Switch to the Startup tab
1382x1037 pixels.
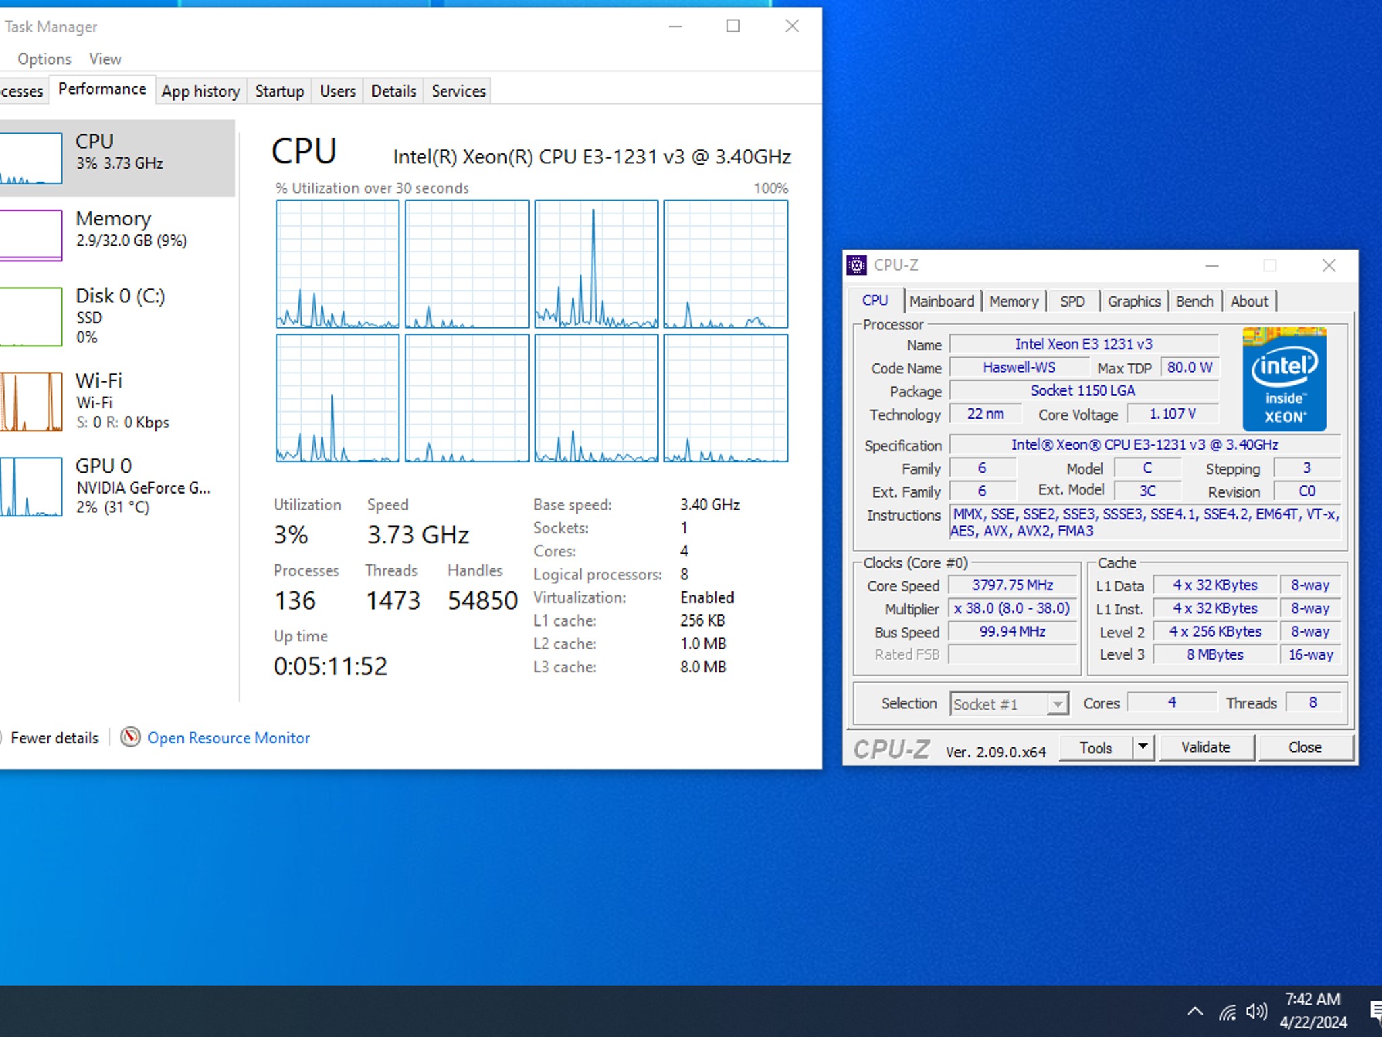tap(279, 91)
